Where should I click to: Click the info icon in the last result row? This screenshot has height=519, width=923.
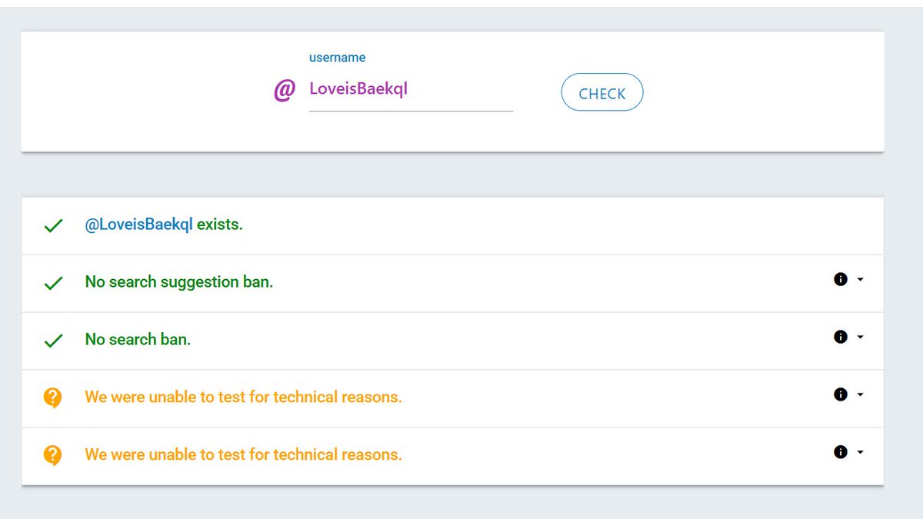(x=841, y=452)
